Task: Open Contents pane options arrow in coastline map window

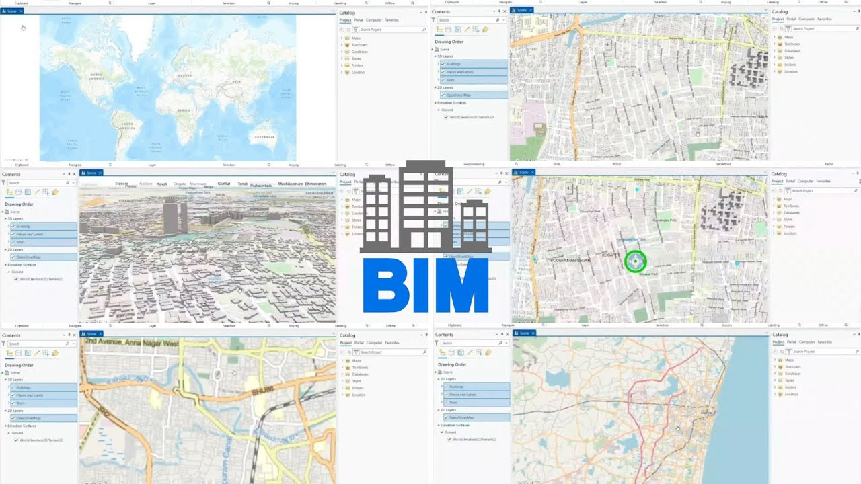Action: point(497,335)
